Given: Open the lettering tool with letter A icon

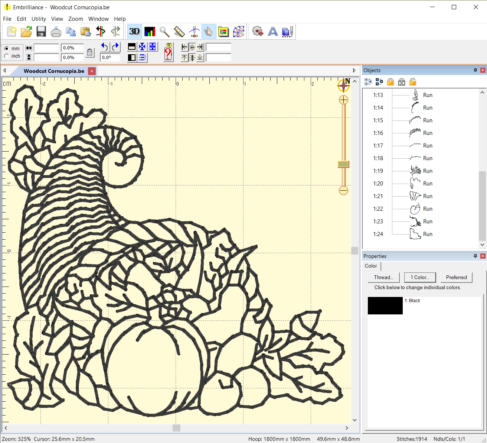Looking at the screenshot, I should pyautogui.click(x=273, y=32).
